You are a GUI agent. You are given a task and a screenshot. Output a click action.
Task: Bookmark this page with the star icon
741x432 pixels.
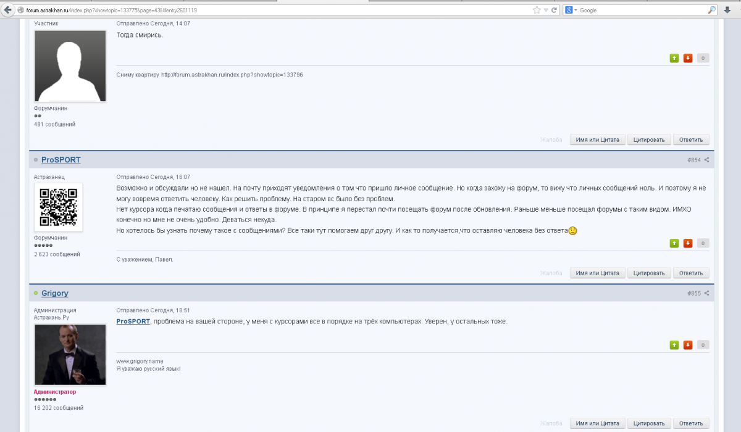(537, 10)
